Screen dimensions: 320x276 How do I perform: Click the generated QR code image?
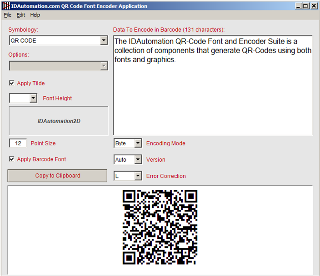160,227
